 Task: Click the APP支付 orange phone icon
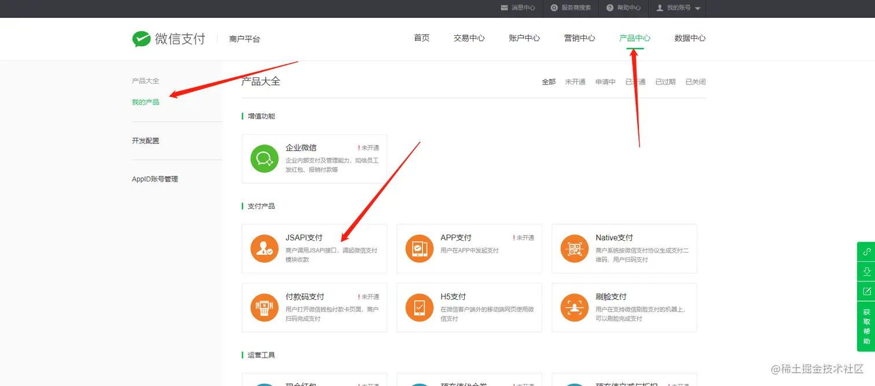click(420, 248)
